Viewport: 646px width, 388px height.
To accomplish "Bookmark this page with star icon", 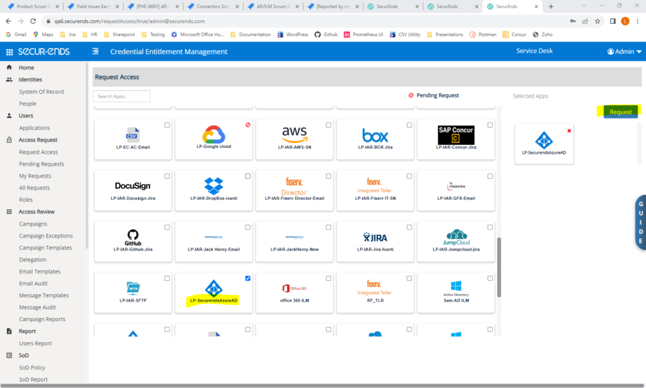I will coord(597,21).
